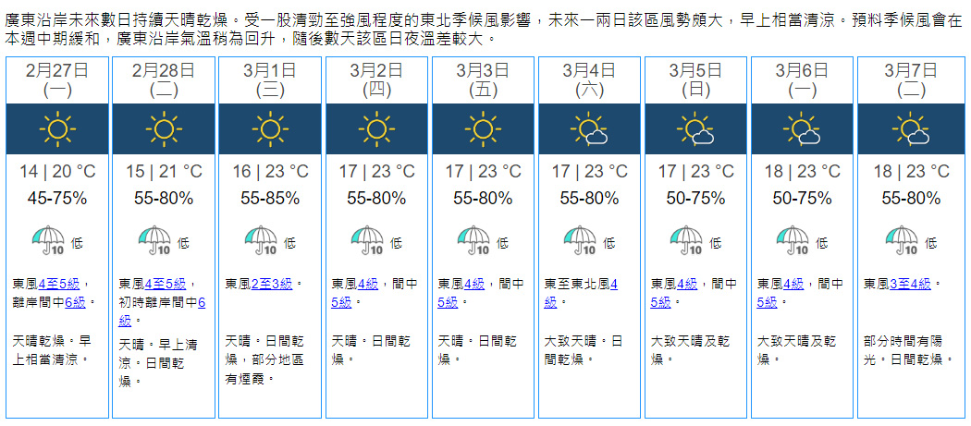The height and width of the screenshot is (426, 971).
Task: Click the 14 | 20 °C temperature for 2月27日
Action: coord(57,172)
